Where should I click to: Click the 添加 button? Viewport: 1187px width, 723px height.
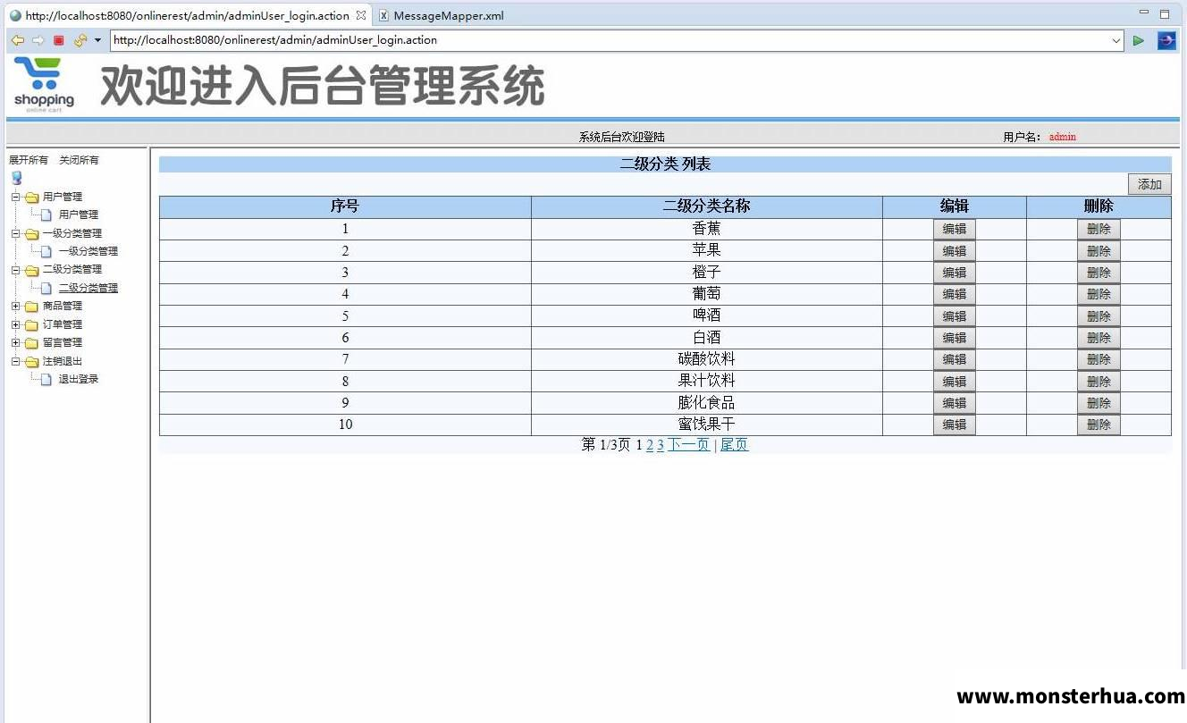point(1149,184)
